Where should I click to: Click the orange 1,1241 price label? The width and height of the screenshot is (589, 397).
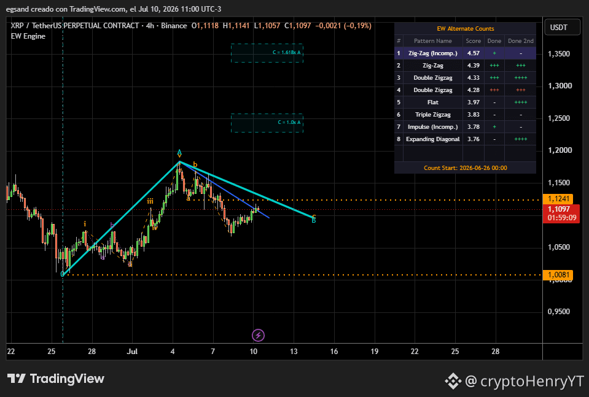tap(558, 199)
